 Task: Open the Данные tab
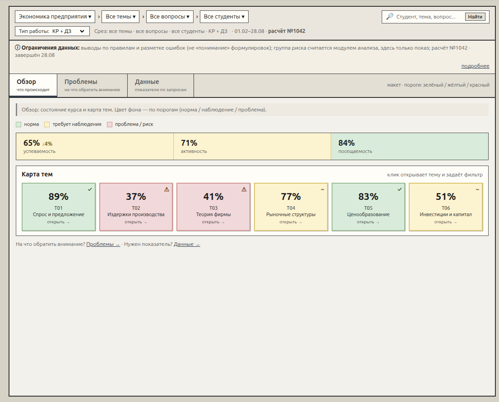[161, 85]
